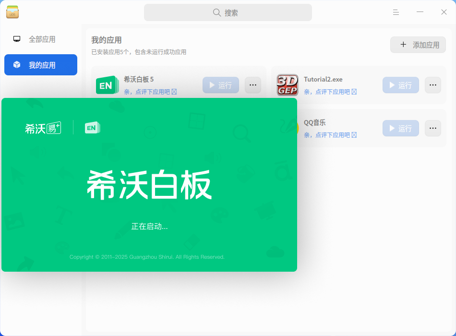Screen dimensions: 456x336
Task: Click "正在启动..." on the splash screen
Action: pyautogui.click(x=149, y=227)
